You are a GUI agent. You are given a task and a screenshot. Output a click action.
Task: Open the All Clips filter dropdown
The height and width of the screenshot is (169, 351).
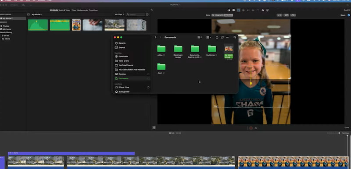[119, 14]
